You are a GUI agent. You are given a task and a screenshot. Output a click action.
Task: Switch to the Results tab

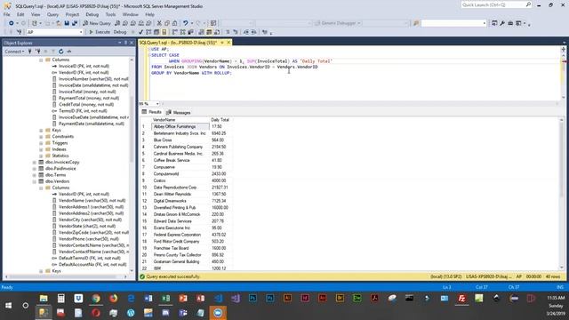point(152,112)
